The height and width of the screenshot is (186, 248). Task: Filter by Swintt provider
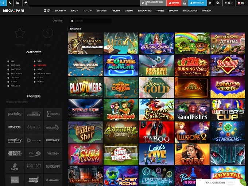click(15, 167)
